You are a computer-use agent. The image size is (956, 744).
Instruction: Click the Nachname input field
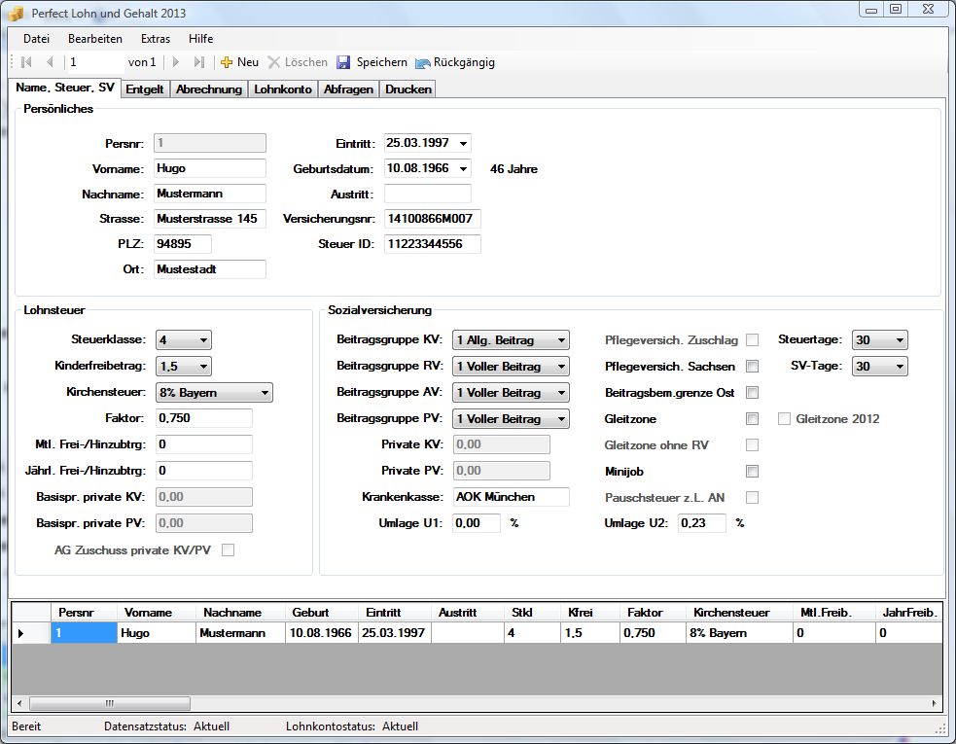[210, 194]
